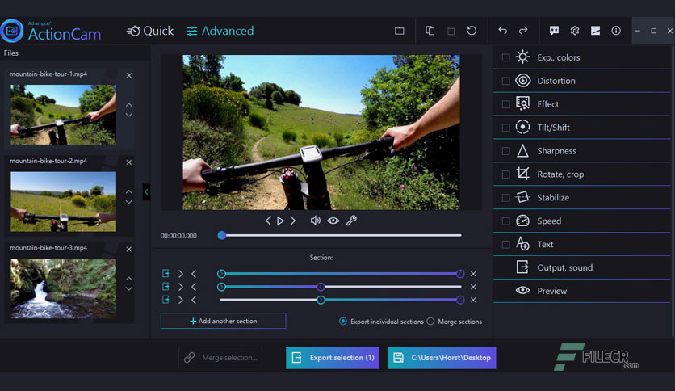Image resolution: width=675 pixels, height=391 pixels.
Task: Delete the third section row
Action: point(473,300)
